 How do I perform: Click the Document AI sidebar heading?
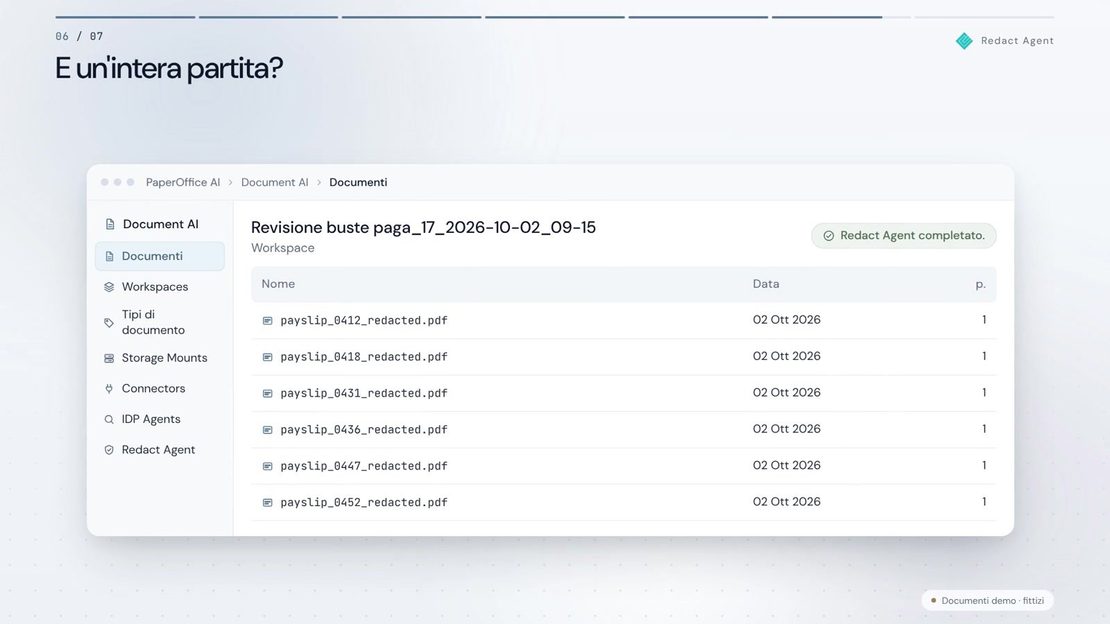pyautogui.click(x=160, y=224)
